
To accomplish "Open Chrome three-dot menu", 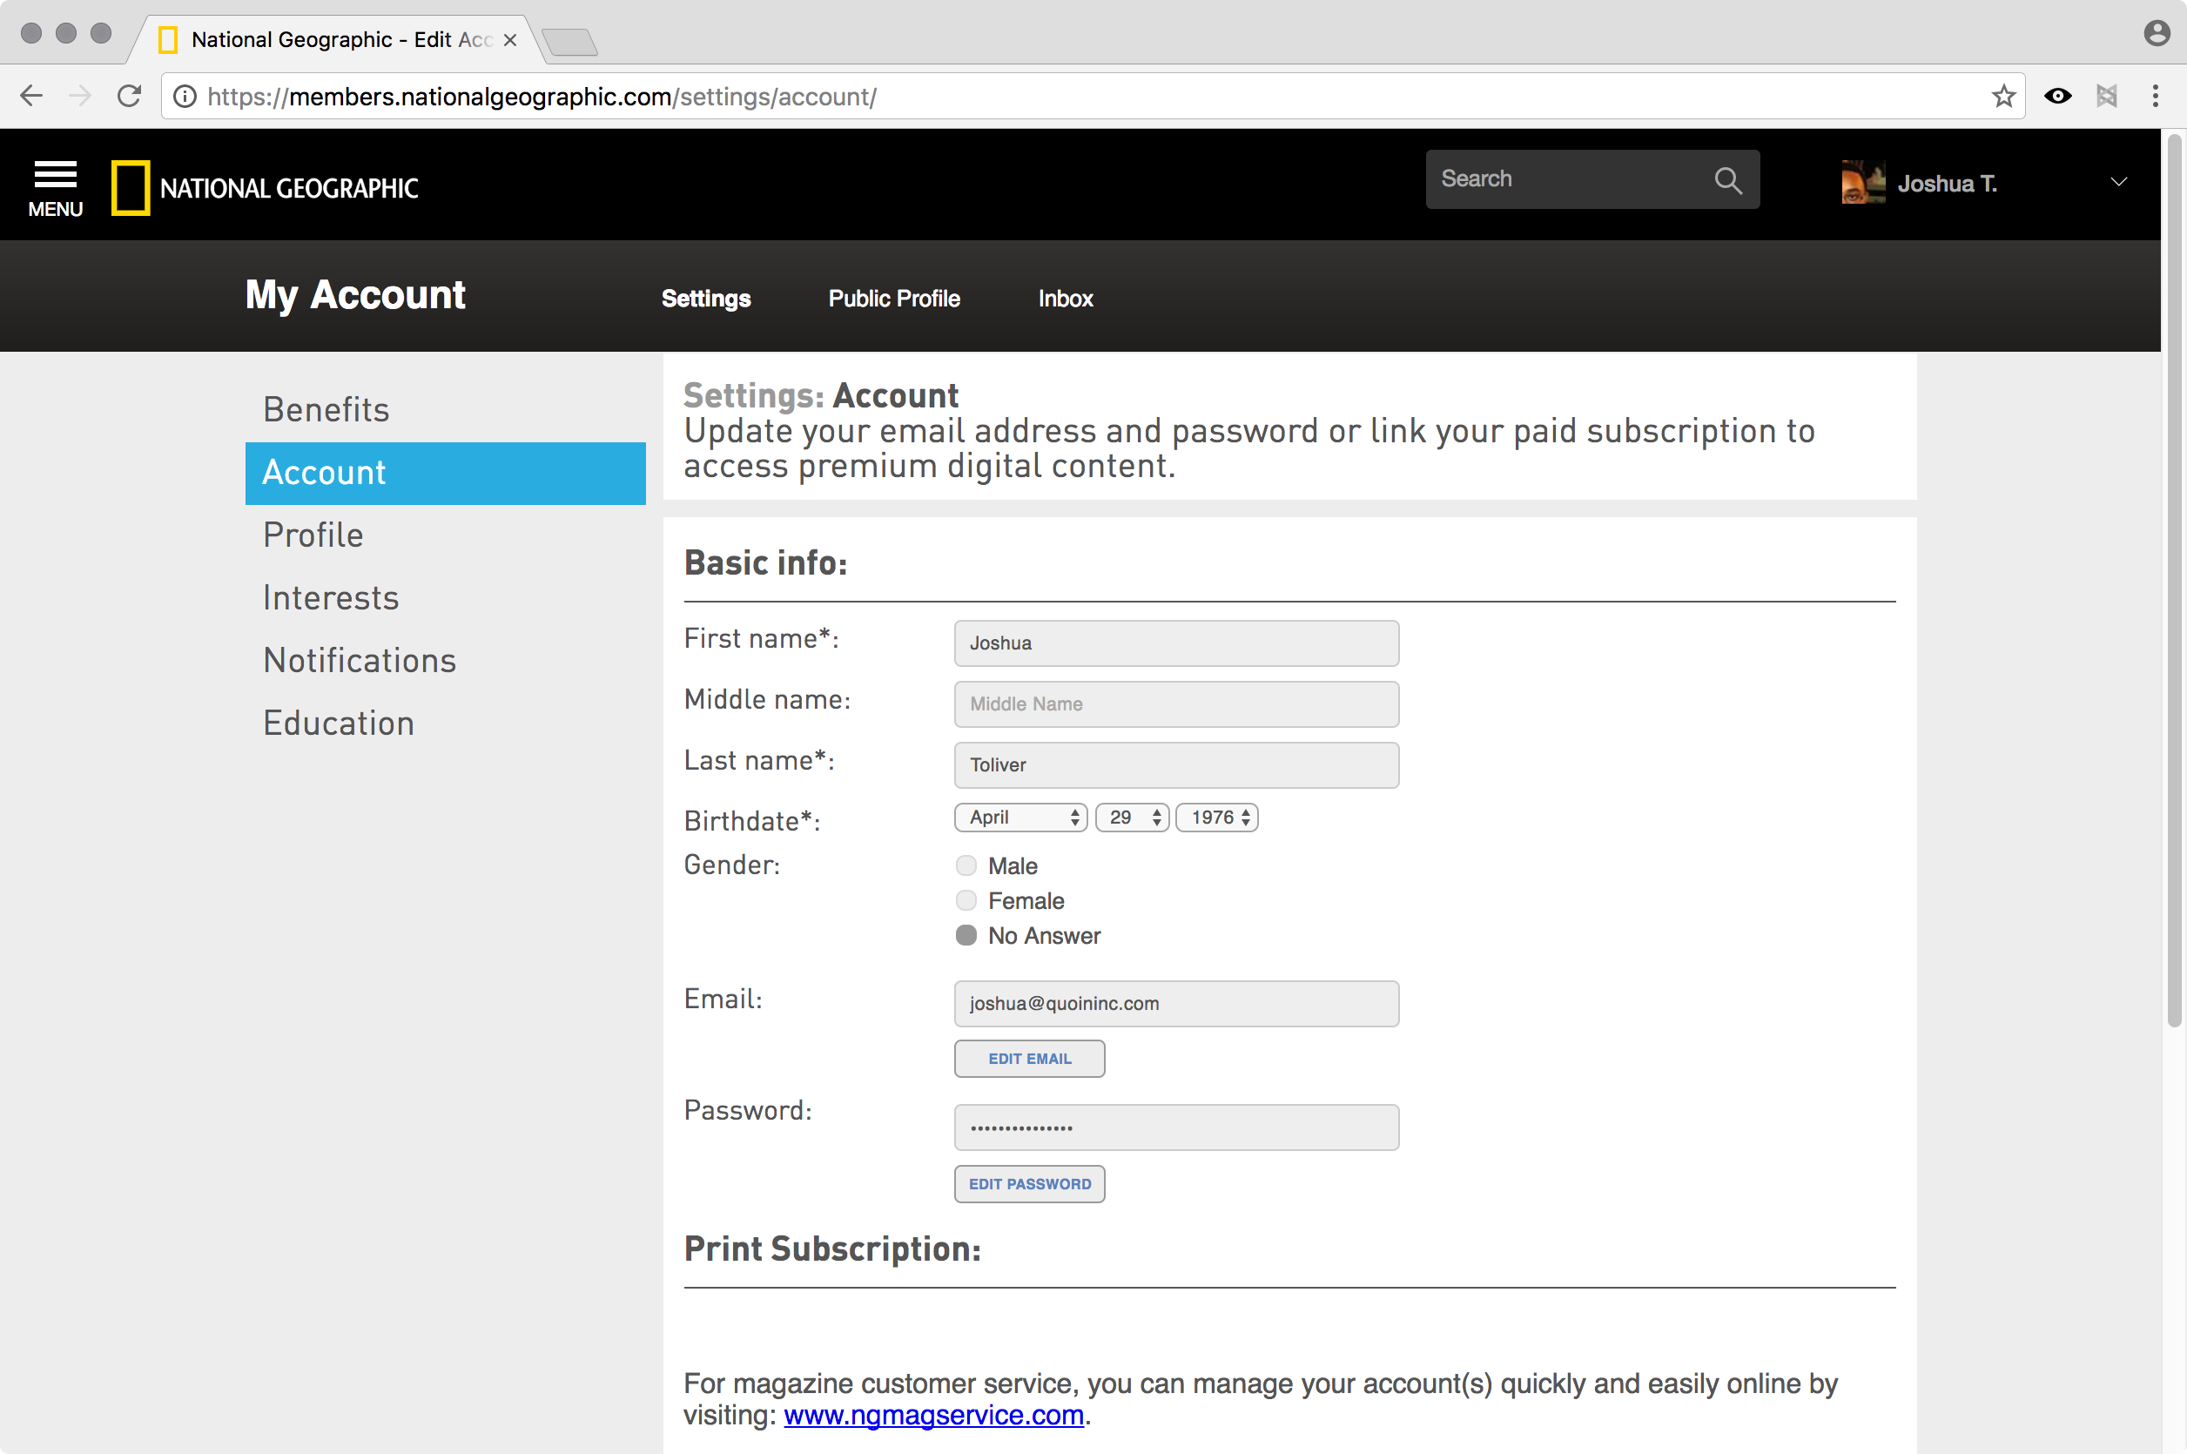I will pos(2155,97).
